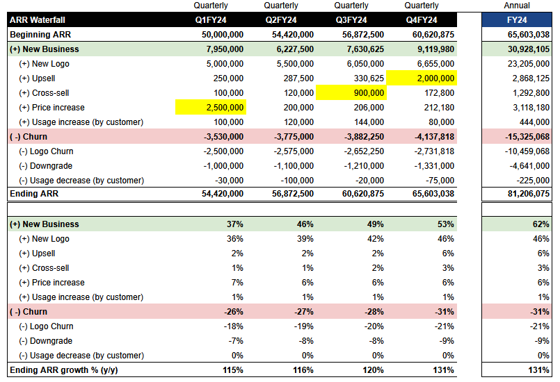Click annual New Business percentage 62%
Screen dimensions: 560x382
coord(541,224)
